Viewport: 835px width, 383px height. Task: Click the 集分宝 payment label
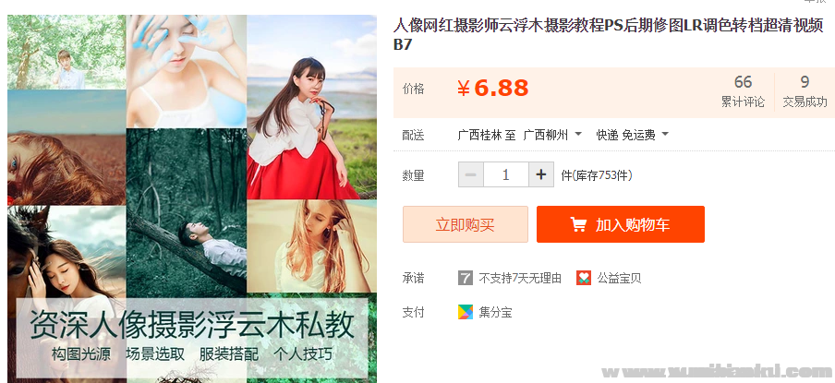tap(495, 312)
